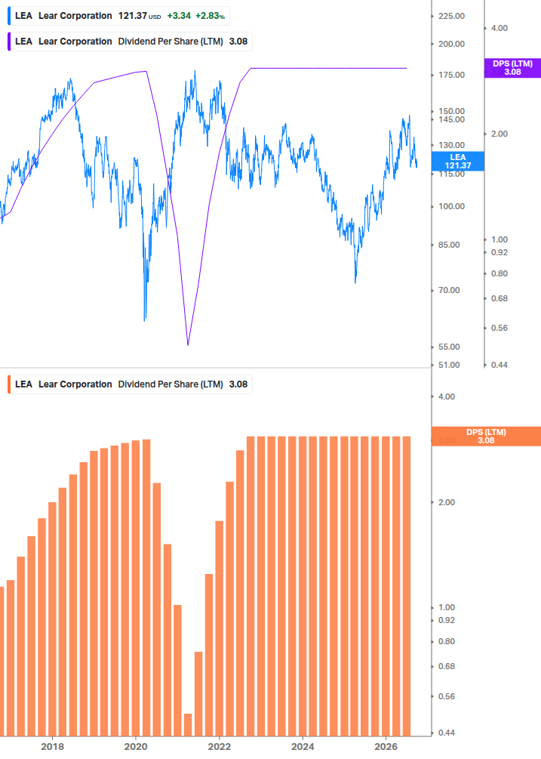Click the 0.44 label on upper DPS axis
Viewport: 541px width, 759px height.
click(x=500, y=365)
